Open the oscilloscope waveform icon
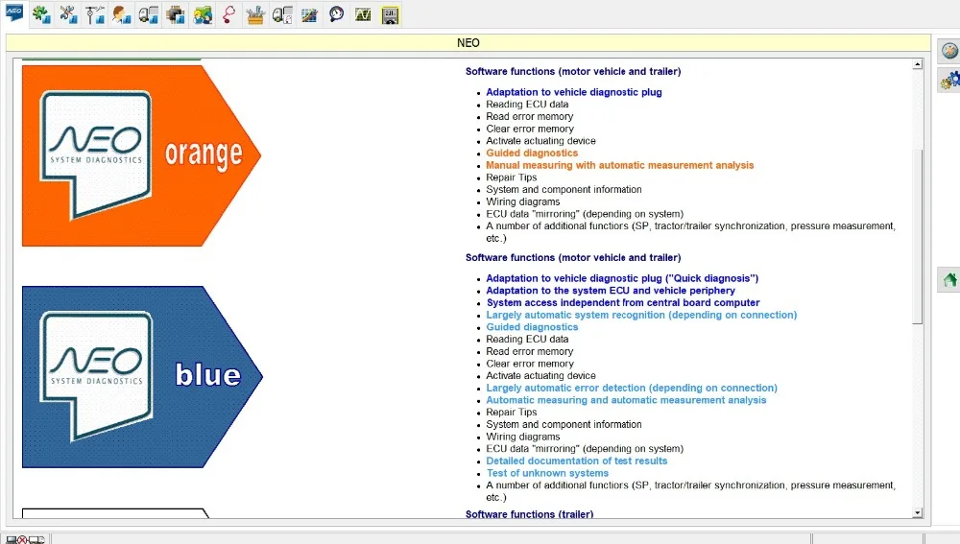 363,14
